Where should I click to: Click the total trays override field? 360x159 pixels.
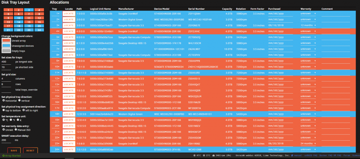6,90
